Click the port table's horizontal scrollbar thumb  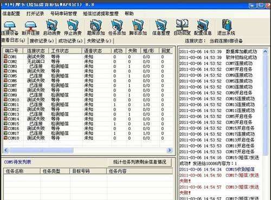pos(41,150)
